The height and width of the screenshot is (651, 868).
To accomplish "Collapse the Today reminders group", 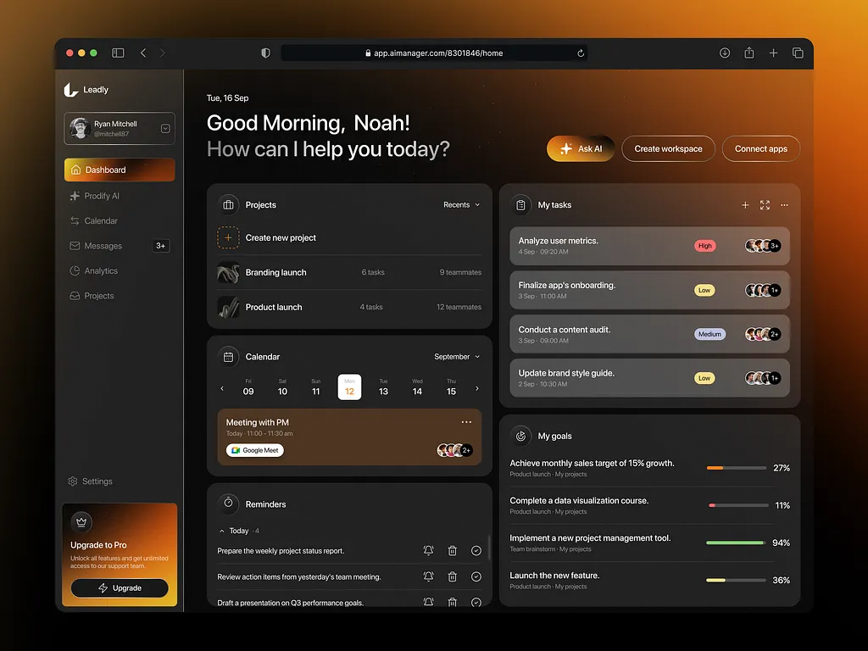I will (222, 531).
